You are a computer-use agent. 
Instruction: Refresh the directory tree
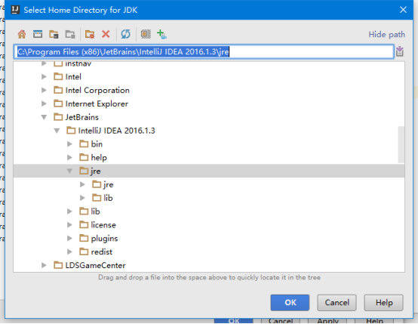(125, 34)
